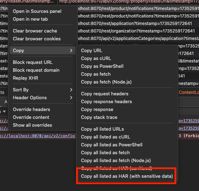Open the console dropdown triangle at left
The width and height of the screenshot is (199, 191).
coord(4,112)
